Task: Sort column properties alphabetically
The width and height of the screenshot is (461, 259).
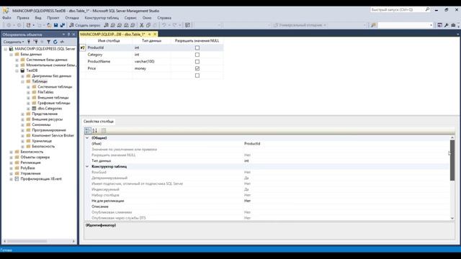Action: coord(94,130)
